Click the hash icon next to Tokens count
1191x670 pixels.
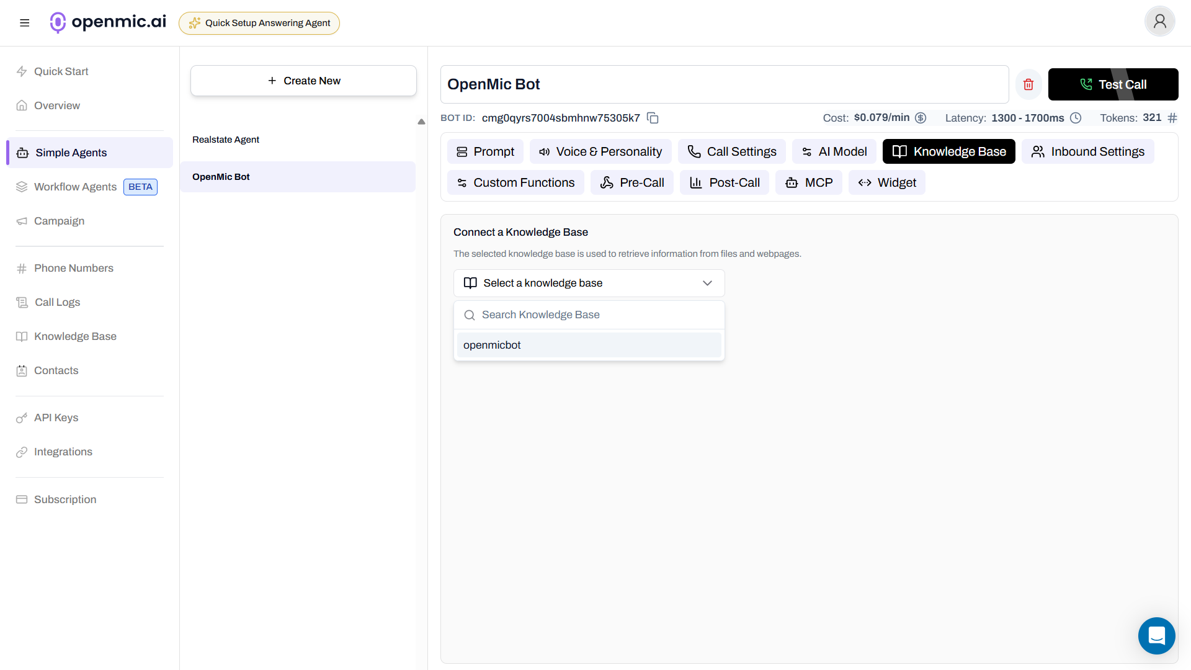[x=1173, y=118]
